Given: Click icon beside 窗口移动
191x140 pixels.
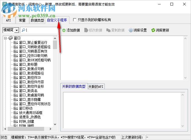Looking at the screenshot, I should click(16, 108).
